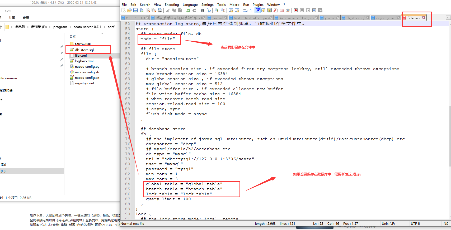Toggle Word Wrap toolbar button

pos(245,10)
